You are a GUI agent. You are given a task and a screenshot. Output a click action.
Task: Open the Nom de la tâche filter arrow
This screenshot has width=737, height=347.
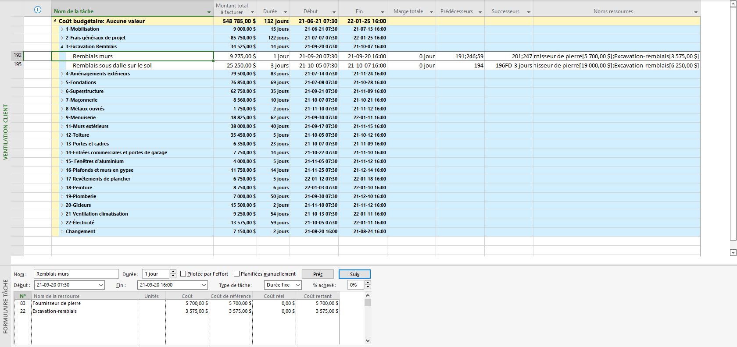click(209, 12)
